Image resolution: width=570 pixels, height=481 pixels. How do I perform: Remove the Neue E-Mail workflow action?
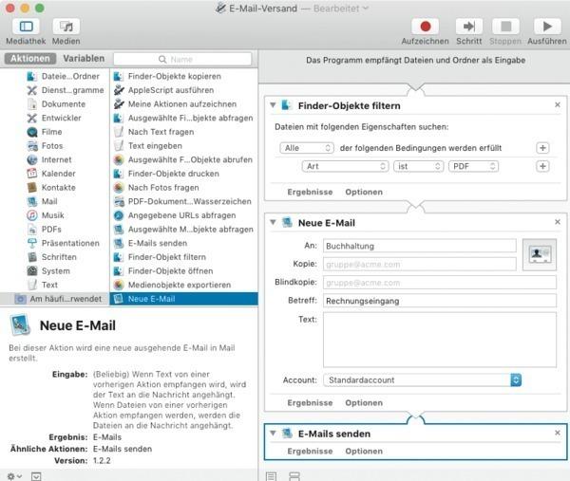(558, 222)
